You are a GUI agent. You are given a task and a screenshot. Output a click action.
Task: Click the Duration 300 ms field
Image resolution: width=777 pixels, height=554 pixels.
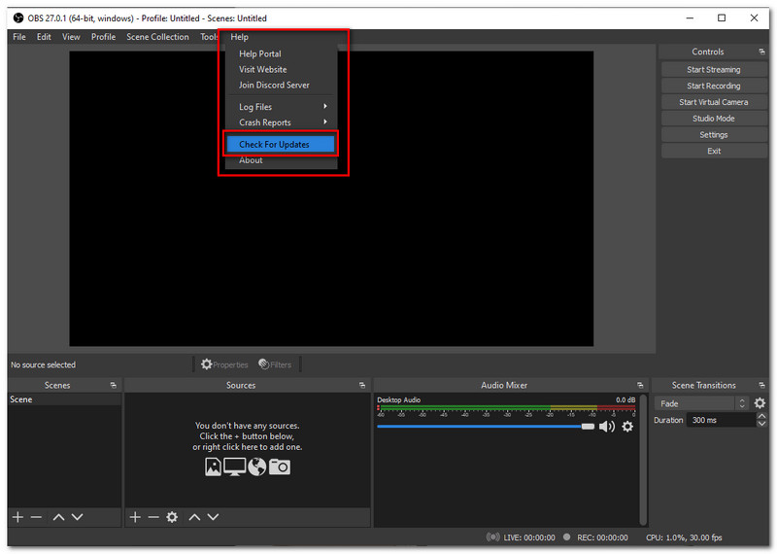(721, 420)
